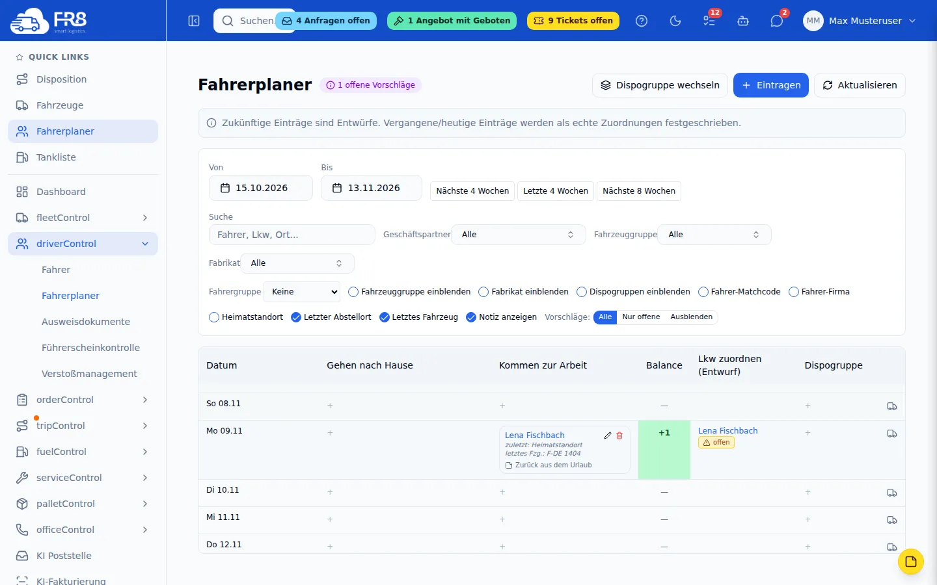Toggle the Fahrer-Matchcode option
This screenshot has height=585, width=937.
coord(703,292)
